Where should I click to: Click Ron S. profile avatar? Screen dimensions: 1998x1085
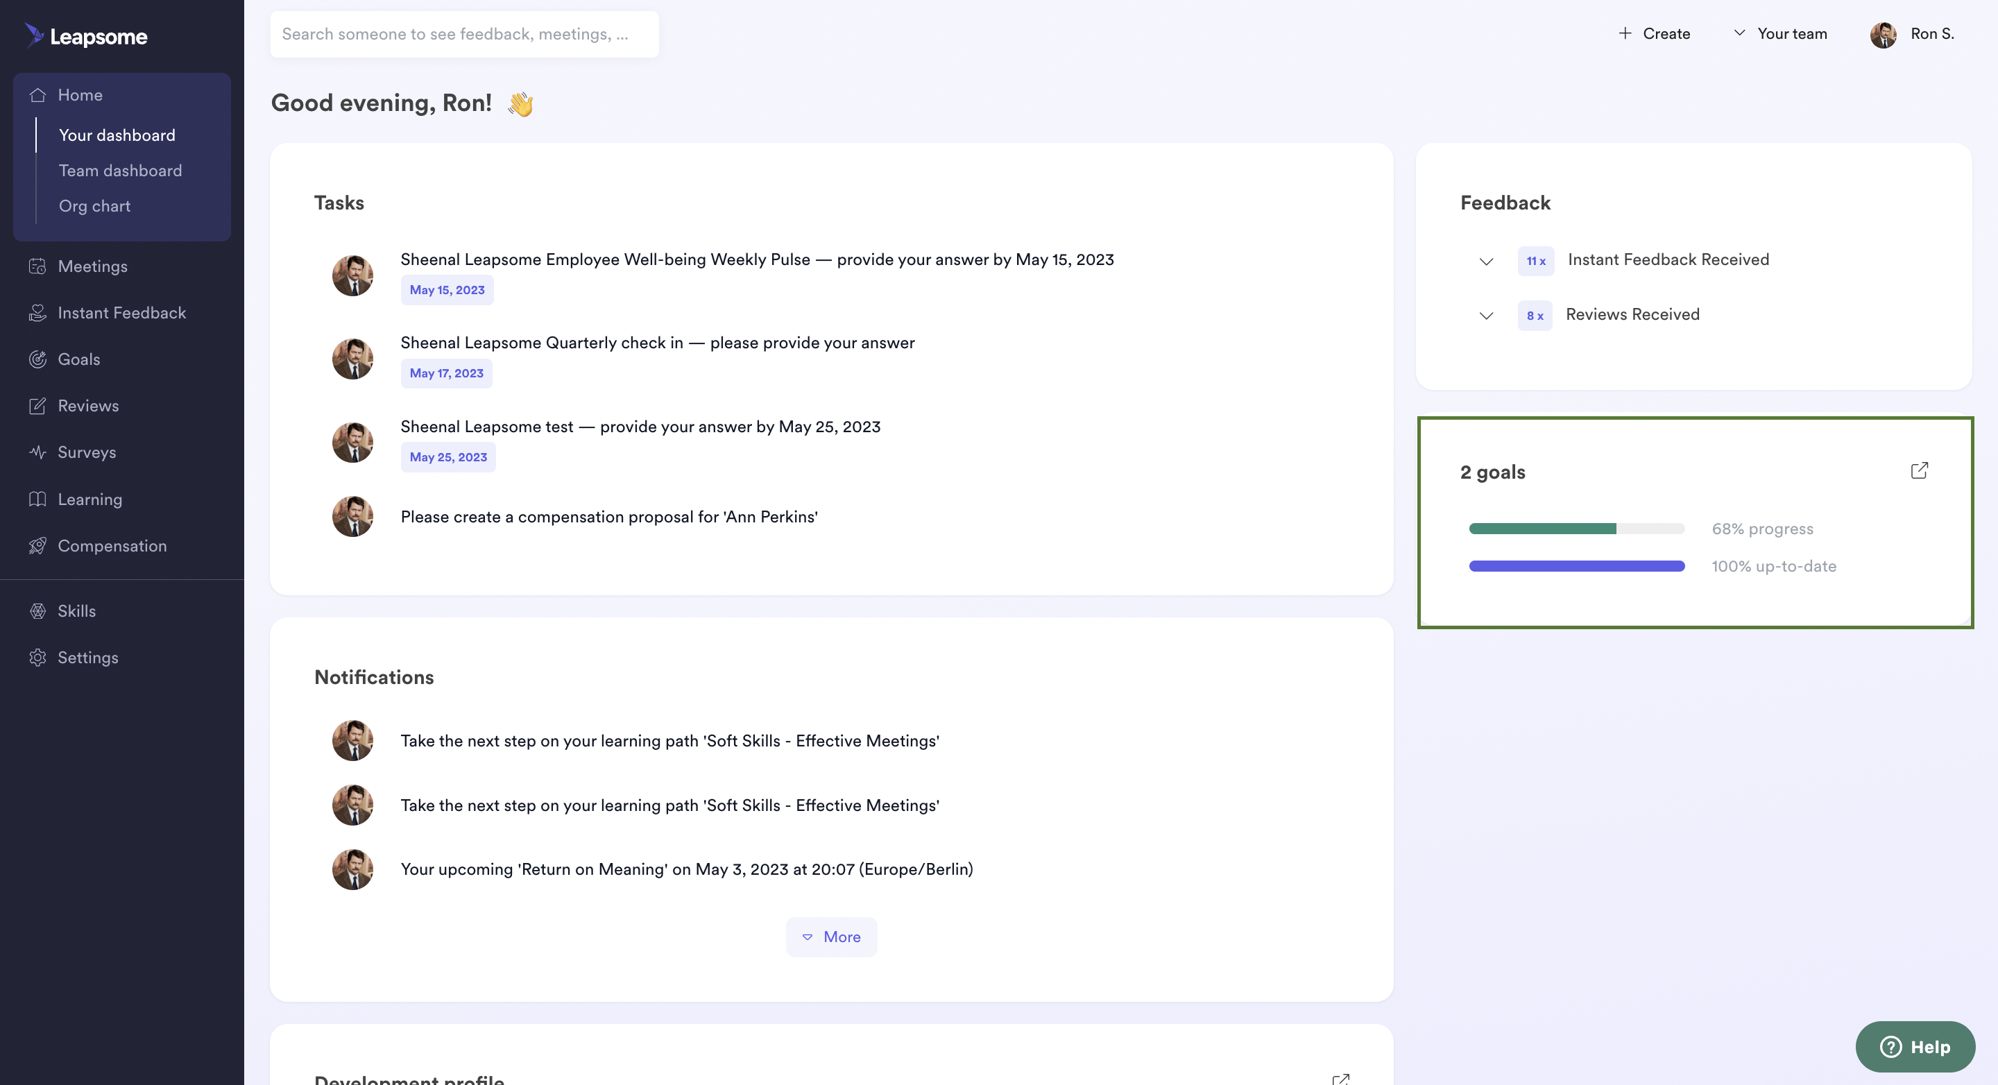tap(1884, 34)
